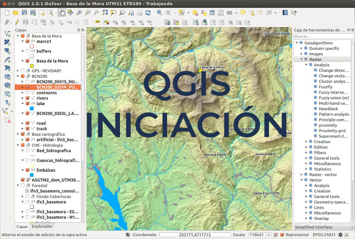Open an existing project folder icon
This screenshot has height=239, width=355.
pyautogui.click(x=16, y=12)
